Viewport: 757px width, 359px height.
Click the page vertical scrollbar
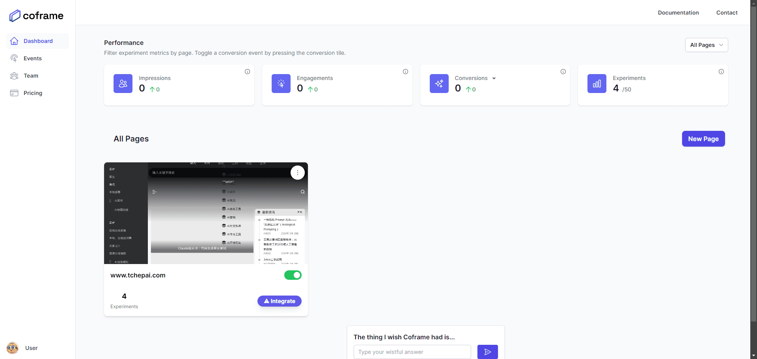click(753, 165)
